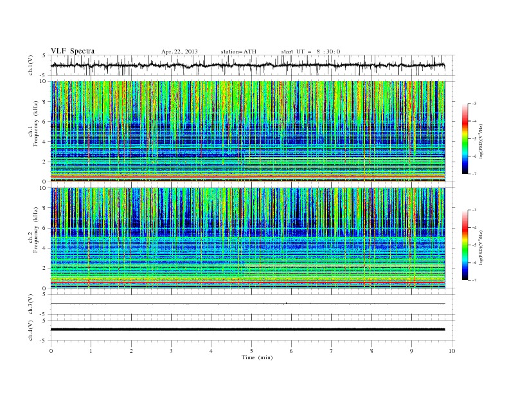The height and width of the screenshot is (394, 509).
Task: Click the ch.1 "Frequency (kHz)" axis label
Action: click(35, 124)
